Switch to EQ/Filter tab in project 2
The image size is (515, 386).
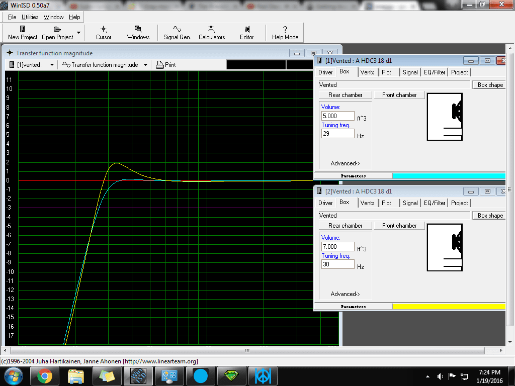(435, 203)
